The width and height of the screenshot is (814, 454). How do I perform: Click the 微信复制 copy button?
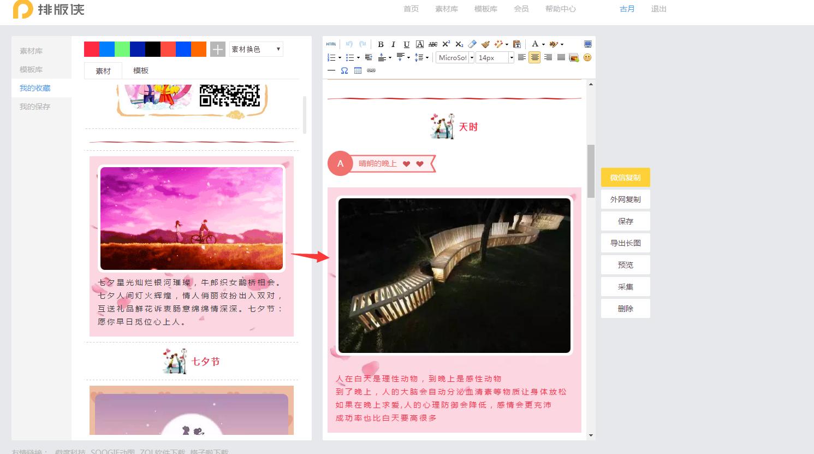click(x=625, y=177)
